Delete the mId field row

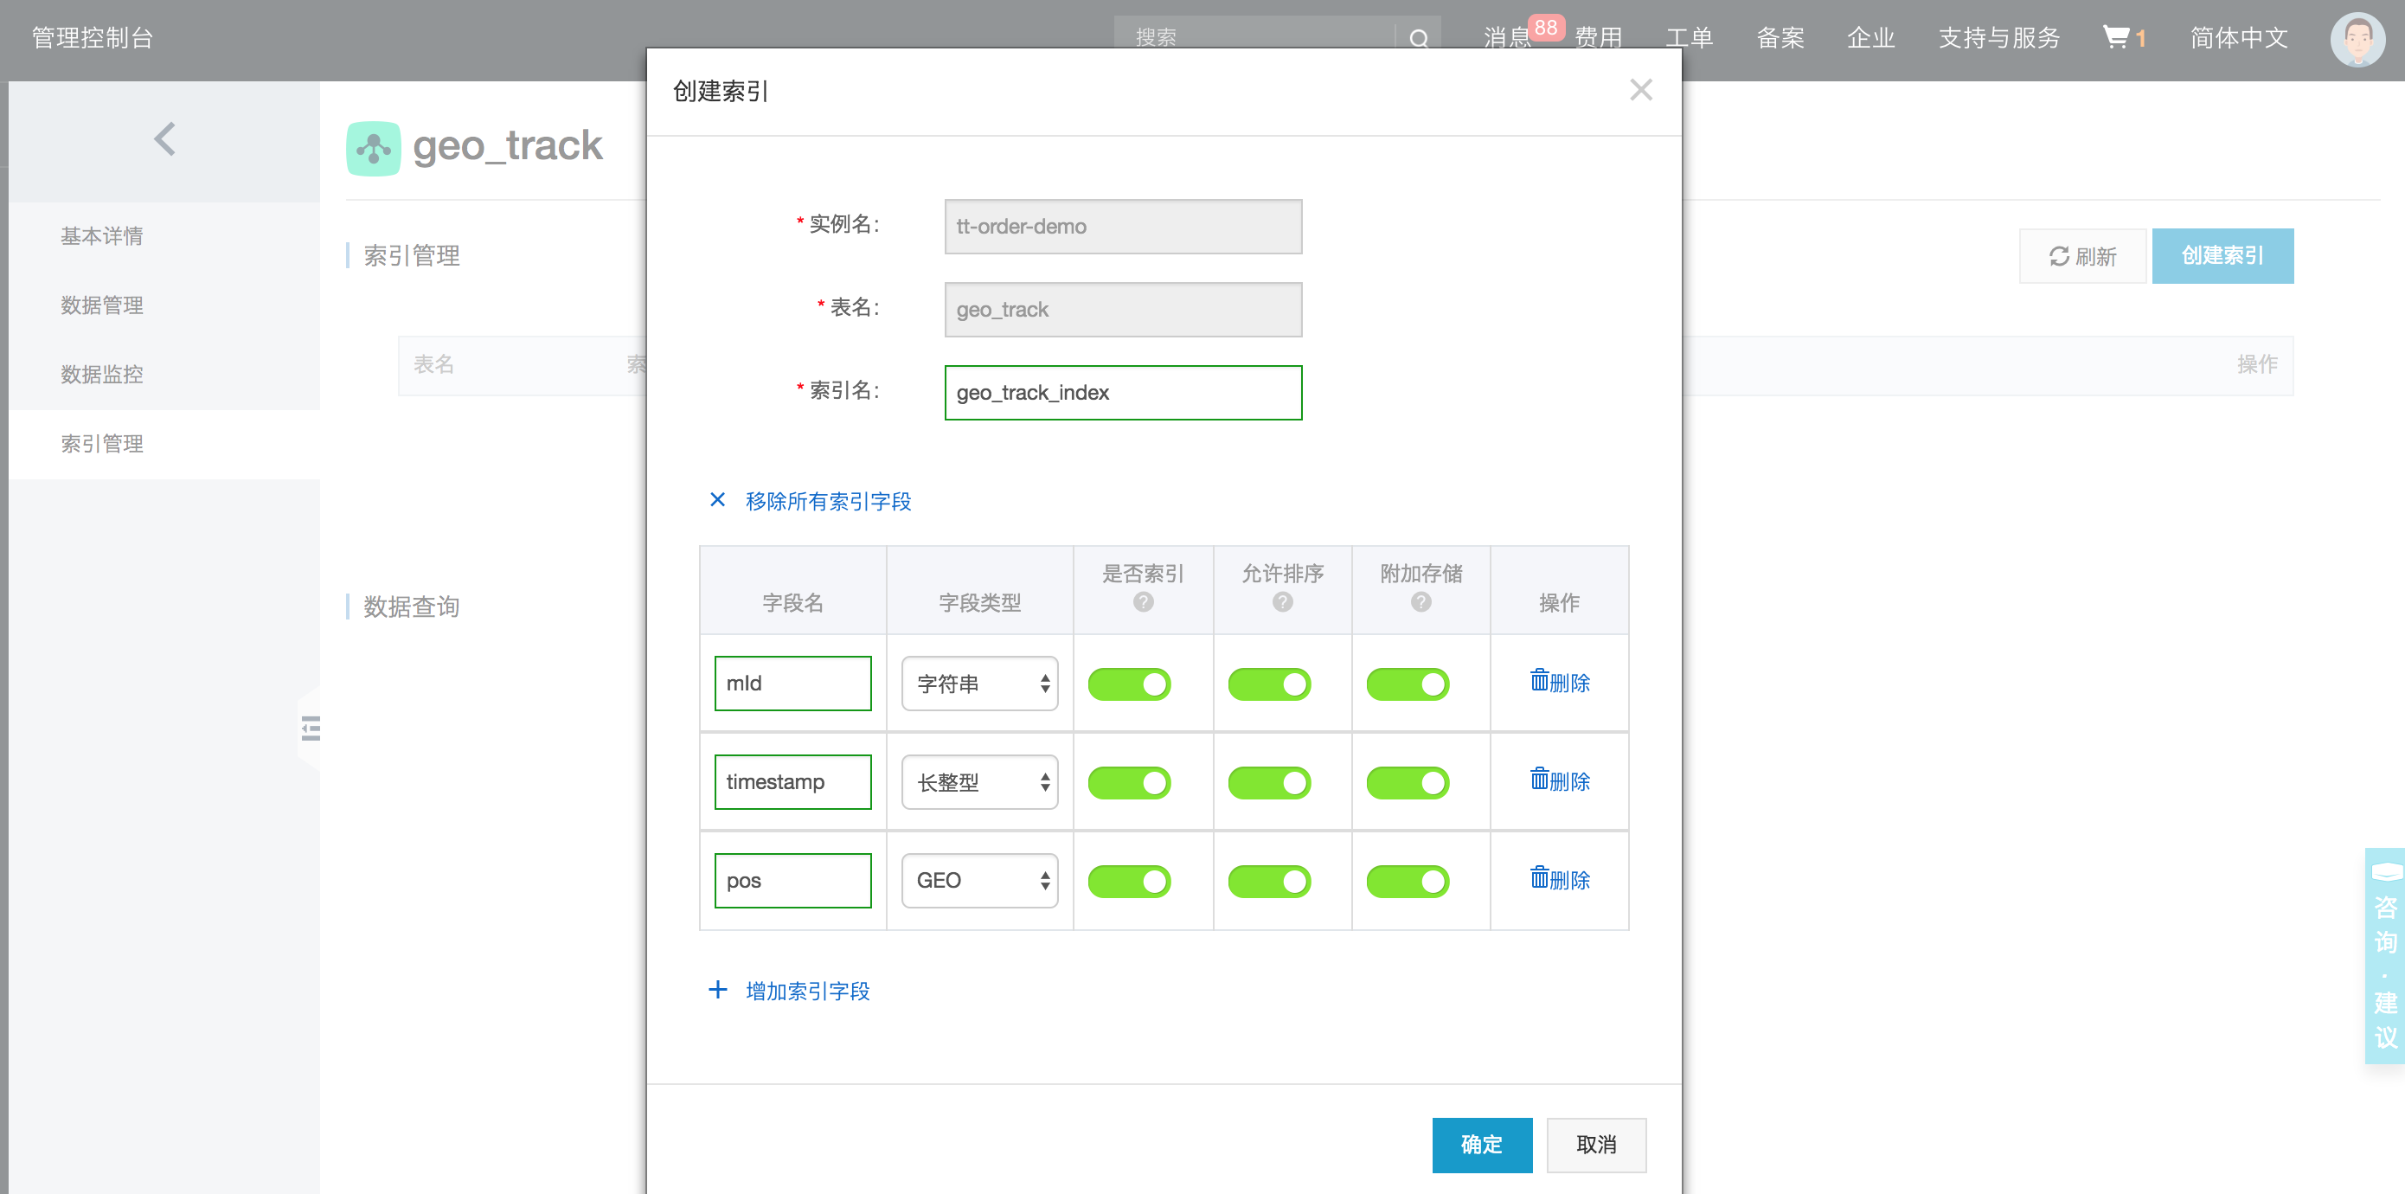coord(1559,682)
